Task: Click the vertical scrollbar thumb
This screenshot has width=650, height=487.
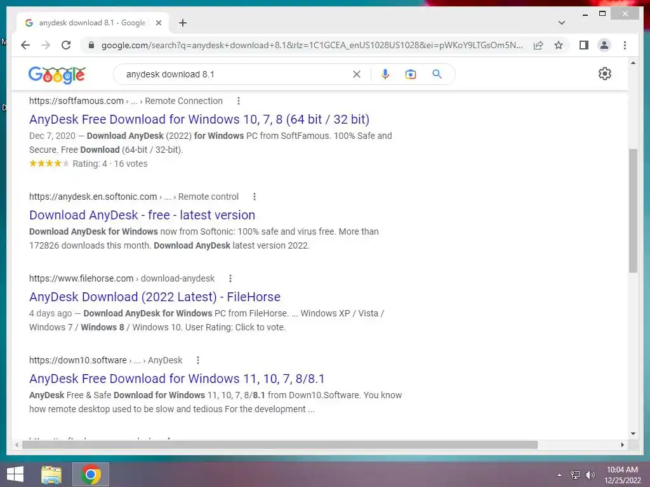Action: point(633,211)
